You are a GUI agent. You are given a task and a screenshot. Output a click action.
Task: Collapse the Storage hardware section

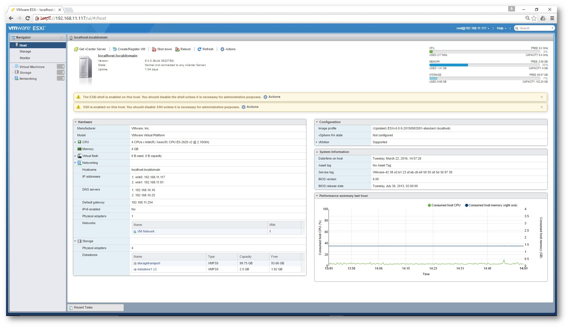[75, 241]
